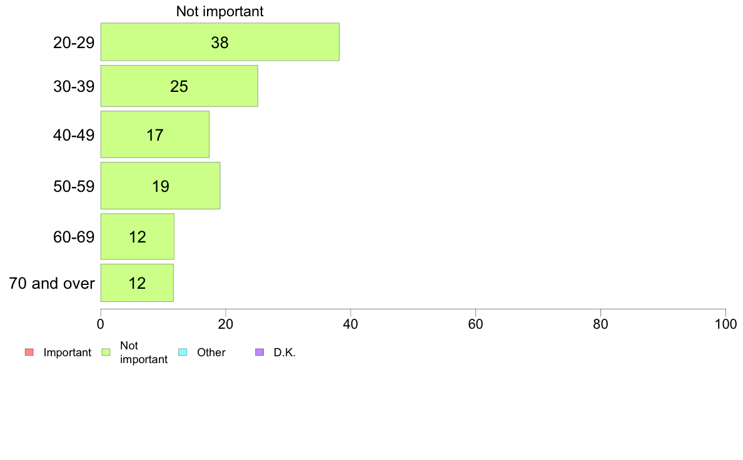Select the 50-59 bar showing 19
743x460 pixels.
pyautogui.click(x=160, y=186)
